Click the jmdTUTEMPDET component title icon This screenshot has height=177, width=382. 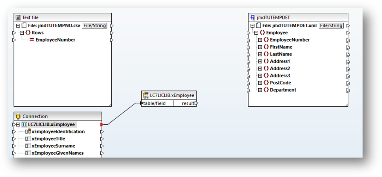coord(253,18)
